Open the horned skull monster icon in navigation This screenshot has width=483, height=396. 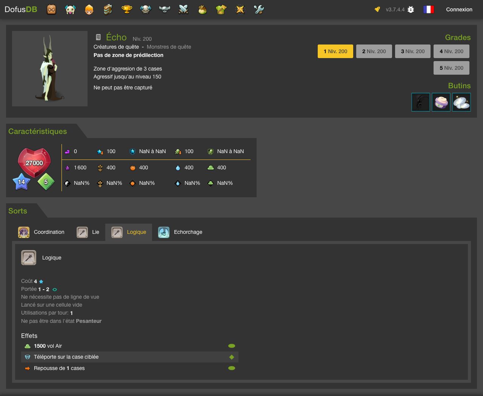pyautogui.click(x=70, y=9)
